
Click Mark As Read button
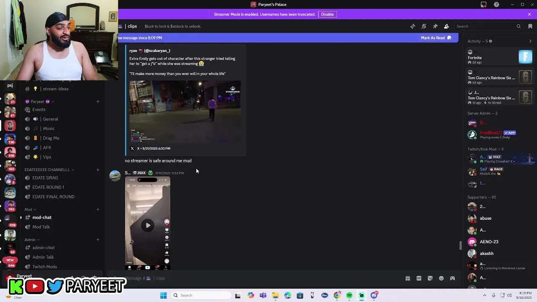point(436,38)
